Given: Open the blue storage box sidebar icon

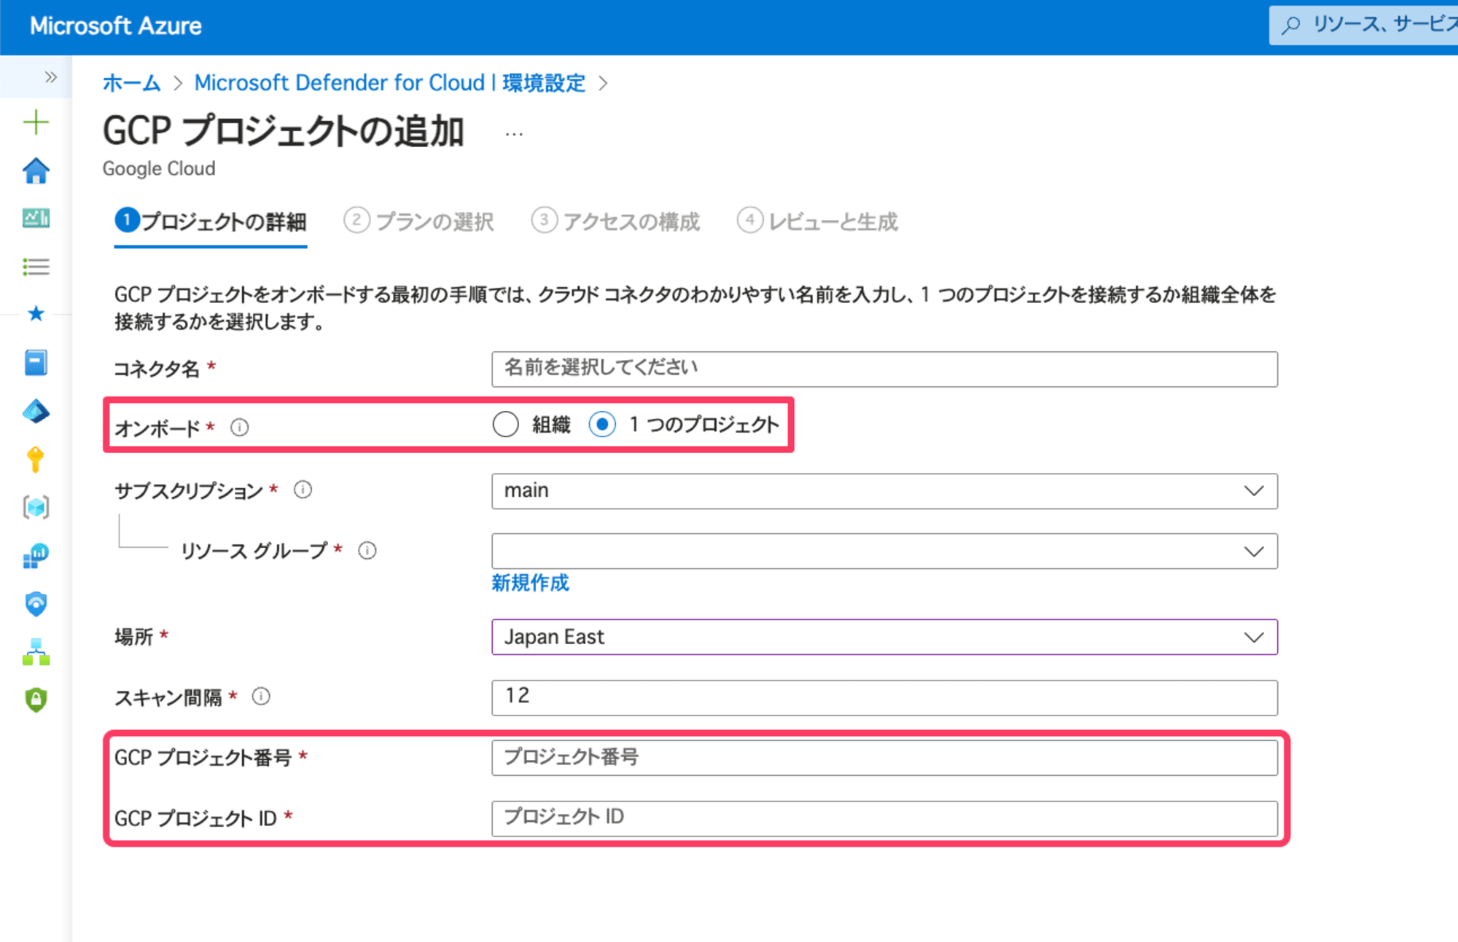Looking at the screenshot, I should click(36, 363).
